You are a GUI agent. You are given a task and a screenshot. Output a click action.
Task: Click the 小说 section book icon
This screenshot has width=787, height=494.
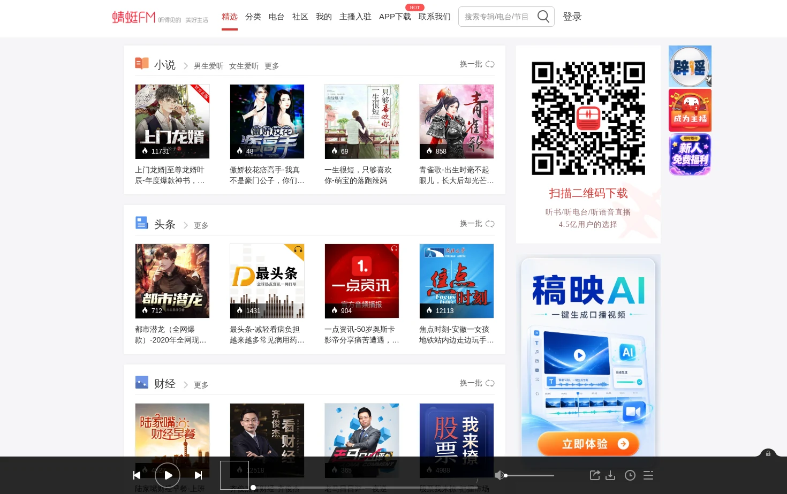[142, 64]
